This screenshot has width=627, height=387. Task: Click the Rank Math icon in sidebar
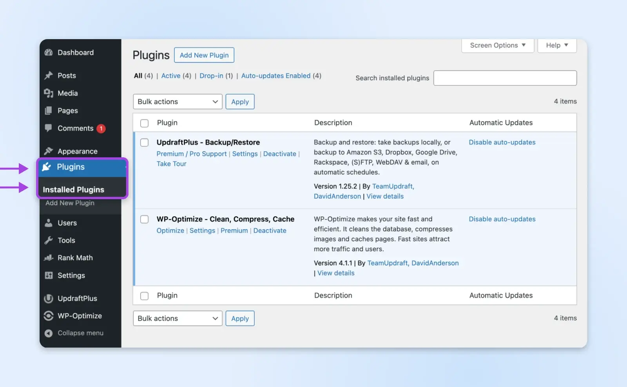(49, 258)
